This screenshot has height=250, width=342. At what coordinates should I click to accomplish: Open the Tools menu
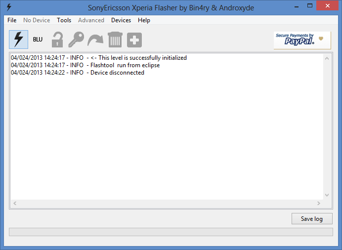pos(64,20)
